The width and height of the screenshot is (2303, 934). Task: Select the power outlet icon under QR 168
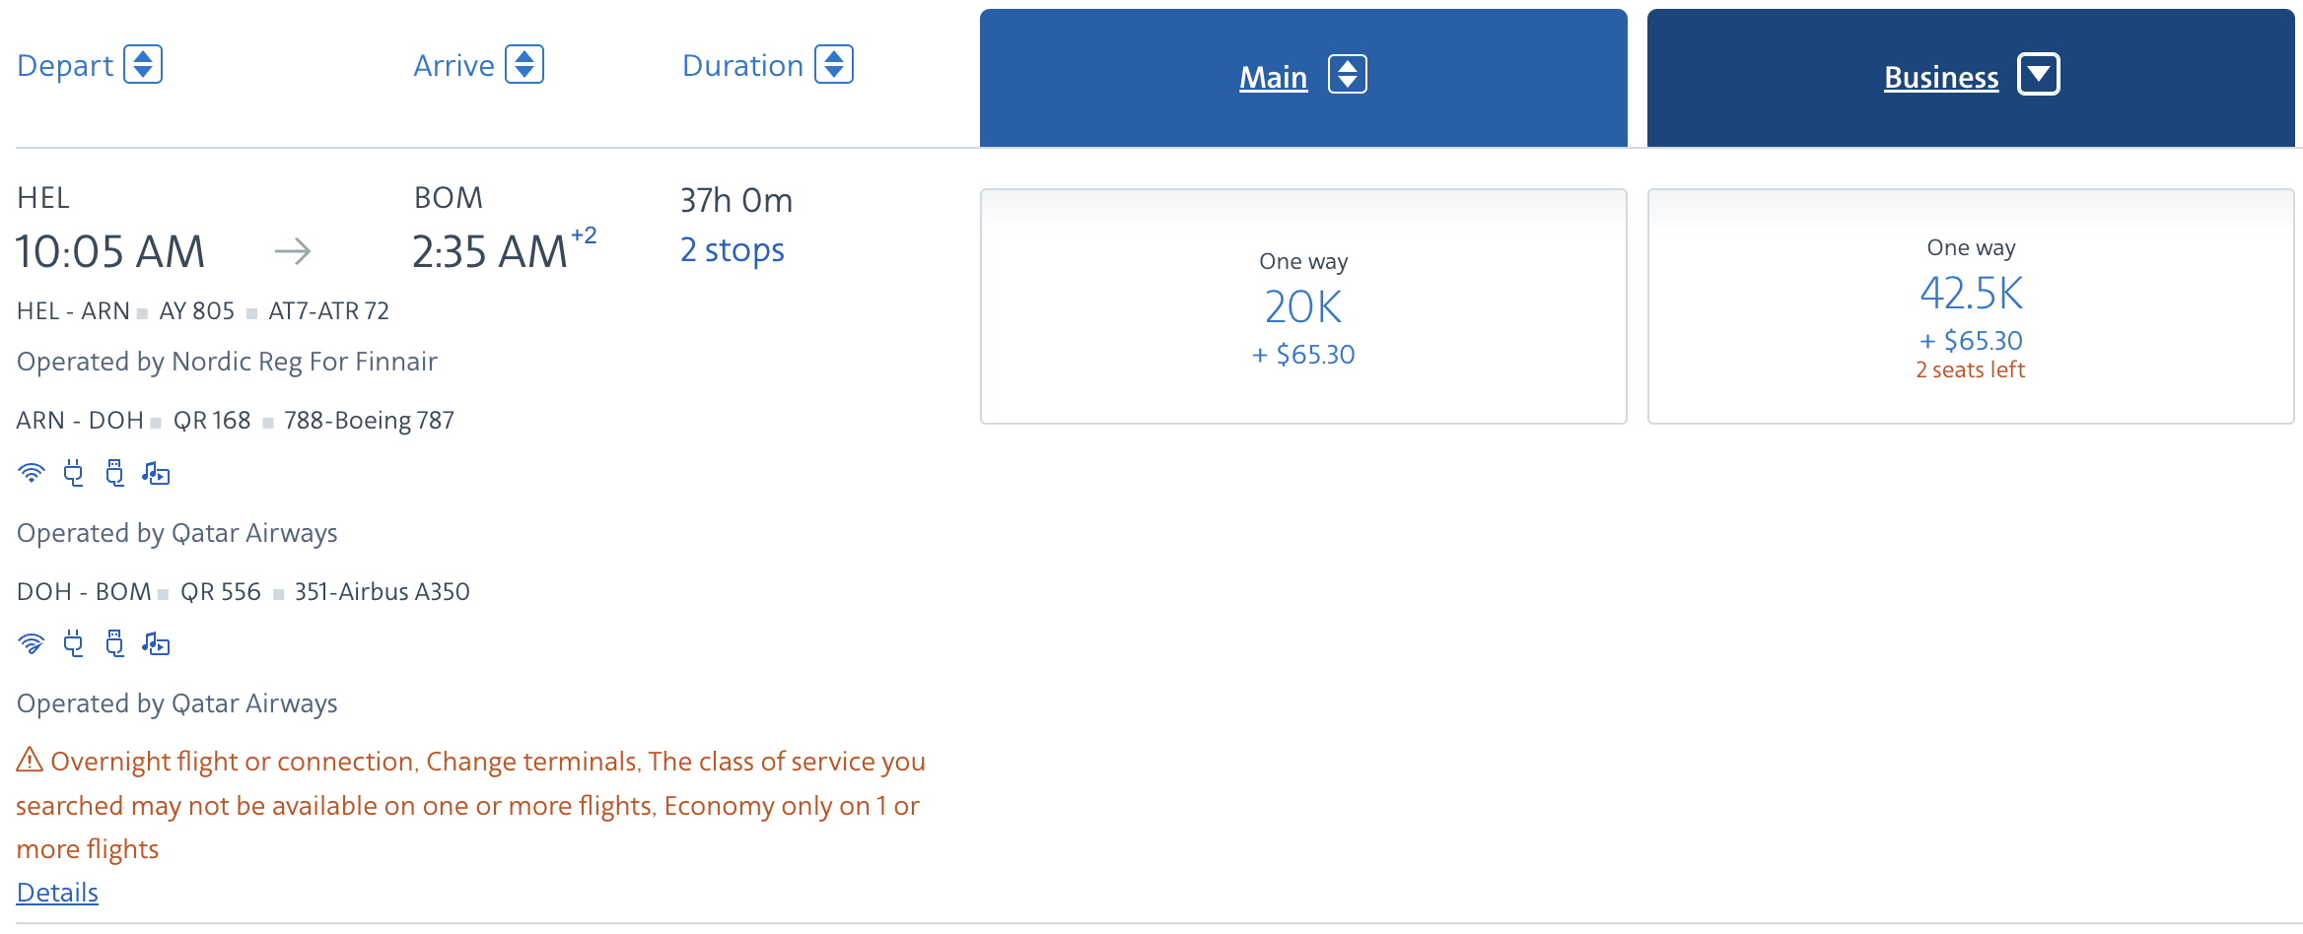pyautogui.click(x=73, y=473)
